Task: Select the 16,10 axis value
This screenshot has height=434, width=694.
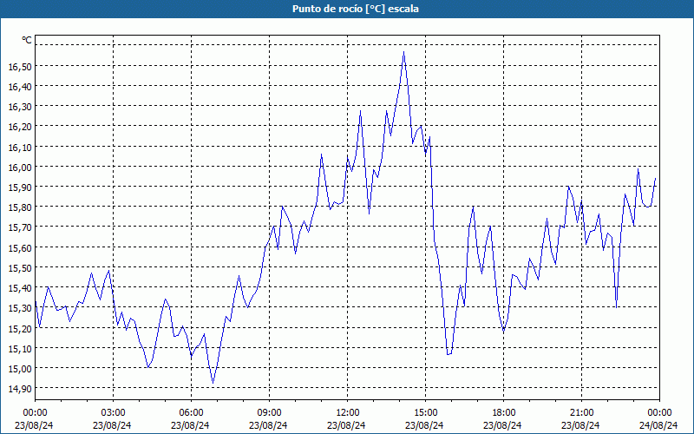Action: [x=20, y=147]
